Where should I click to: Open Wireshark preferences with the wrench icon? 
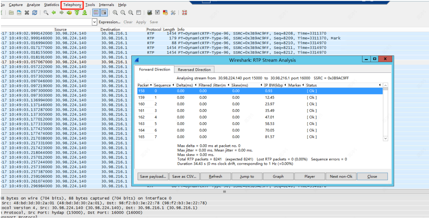[173, 13]
